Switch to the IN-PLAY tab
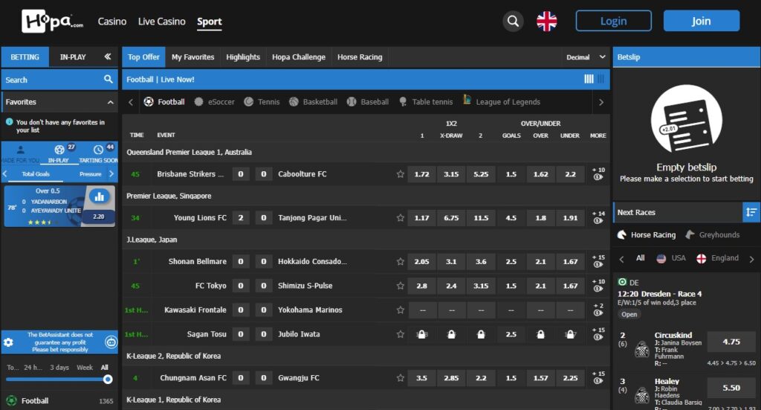Image resolution: width=761 pixels, height=410 pixels. [x=73, y=57]
